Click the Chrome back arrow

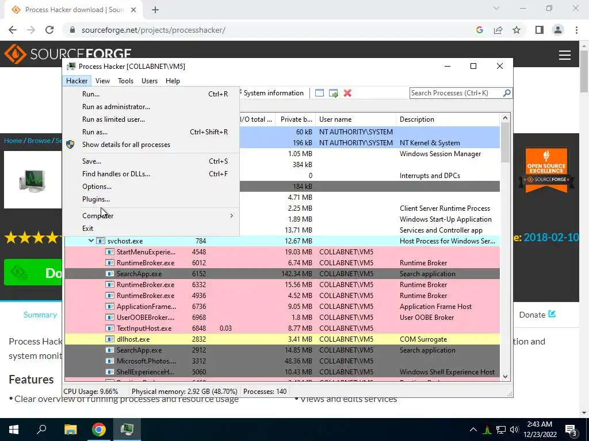pos(13,30)
